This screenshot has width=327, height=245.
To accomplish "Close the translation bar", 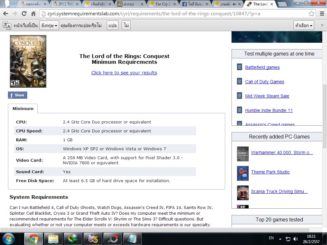I will (x=322, y=25).
